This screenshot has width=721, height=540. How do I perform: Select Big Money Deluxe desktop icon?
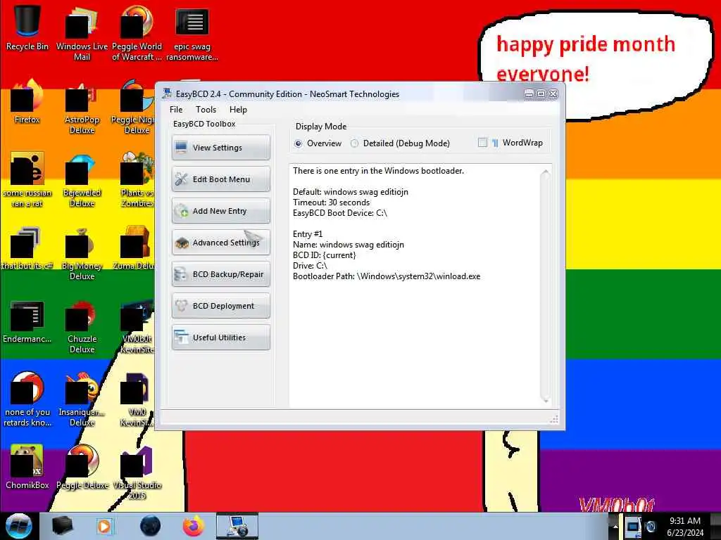coord(82,253)
